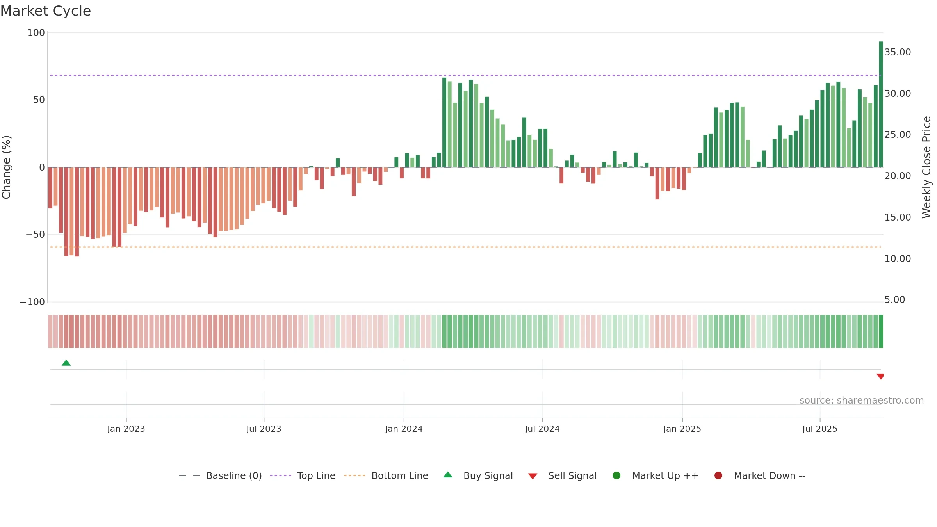Click the source: sharemaestro.com text

click(x=862, y=401)
